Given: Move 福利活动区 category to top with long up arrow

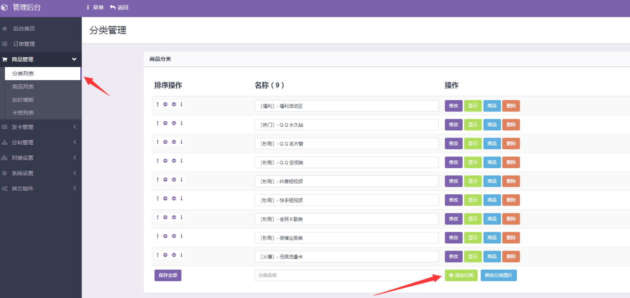Looking at the screenshot, I should tap(157, 104).
